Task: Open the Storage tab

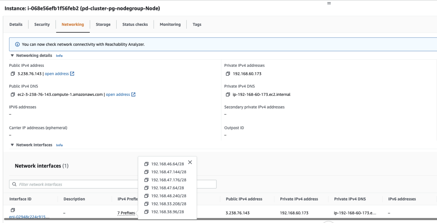Action: (103, 25)
